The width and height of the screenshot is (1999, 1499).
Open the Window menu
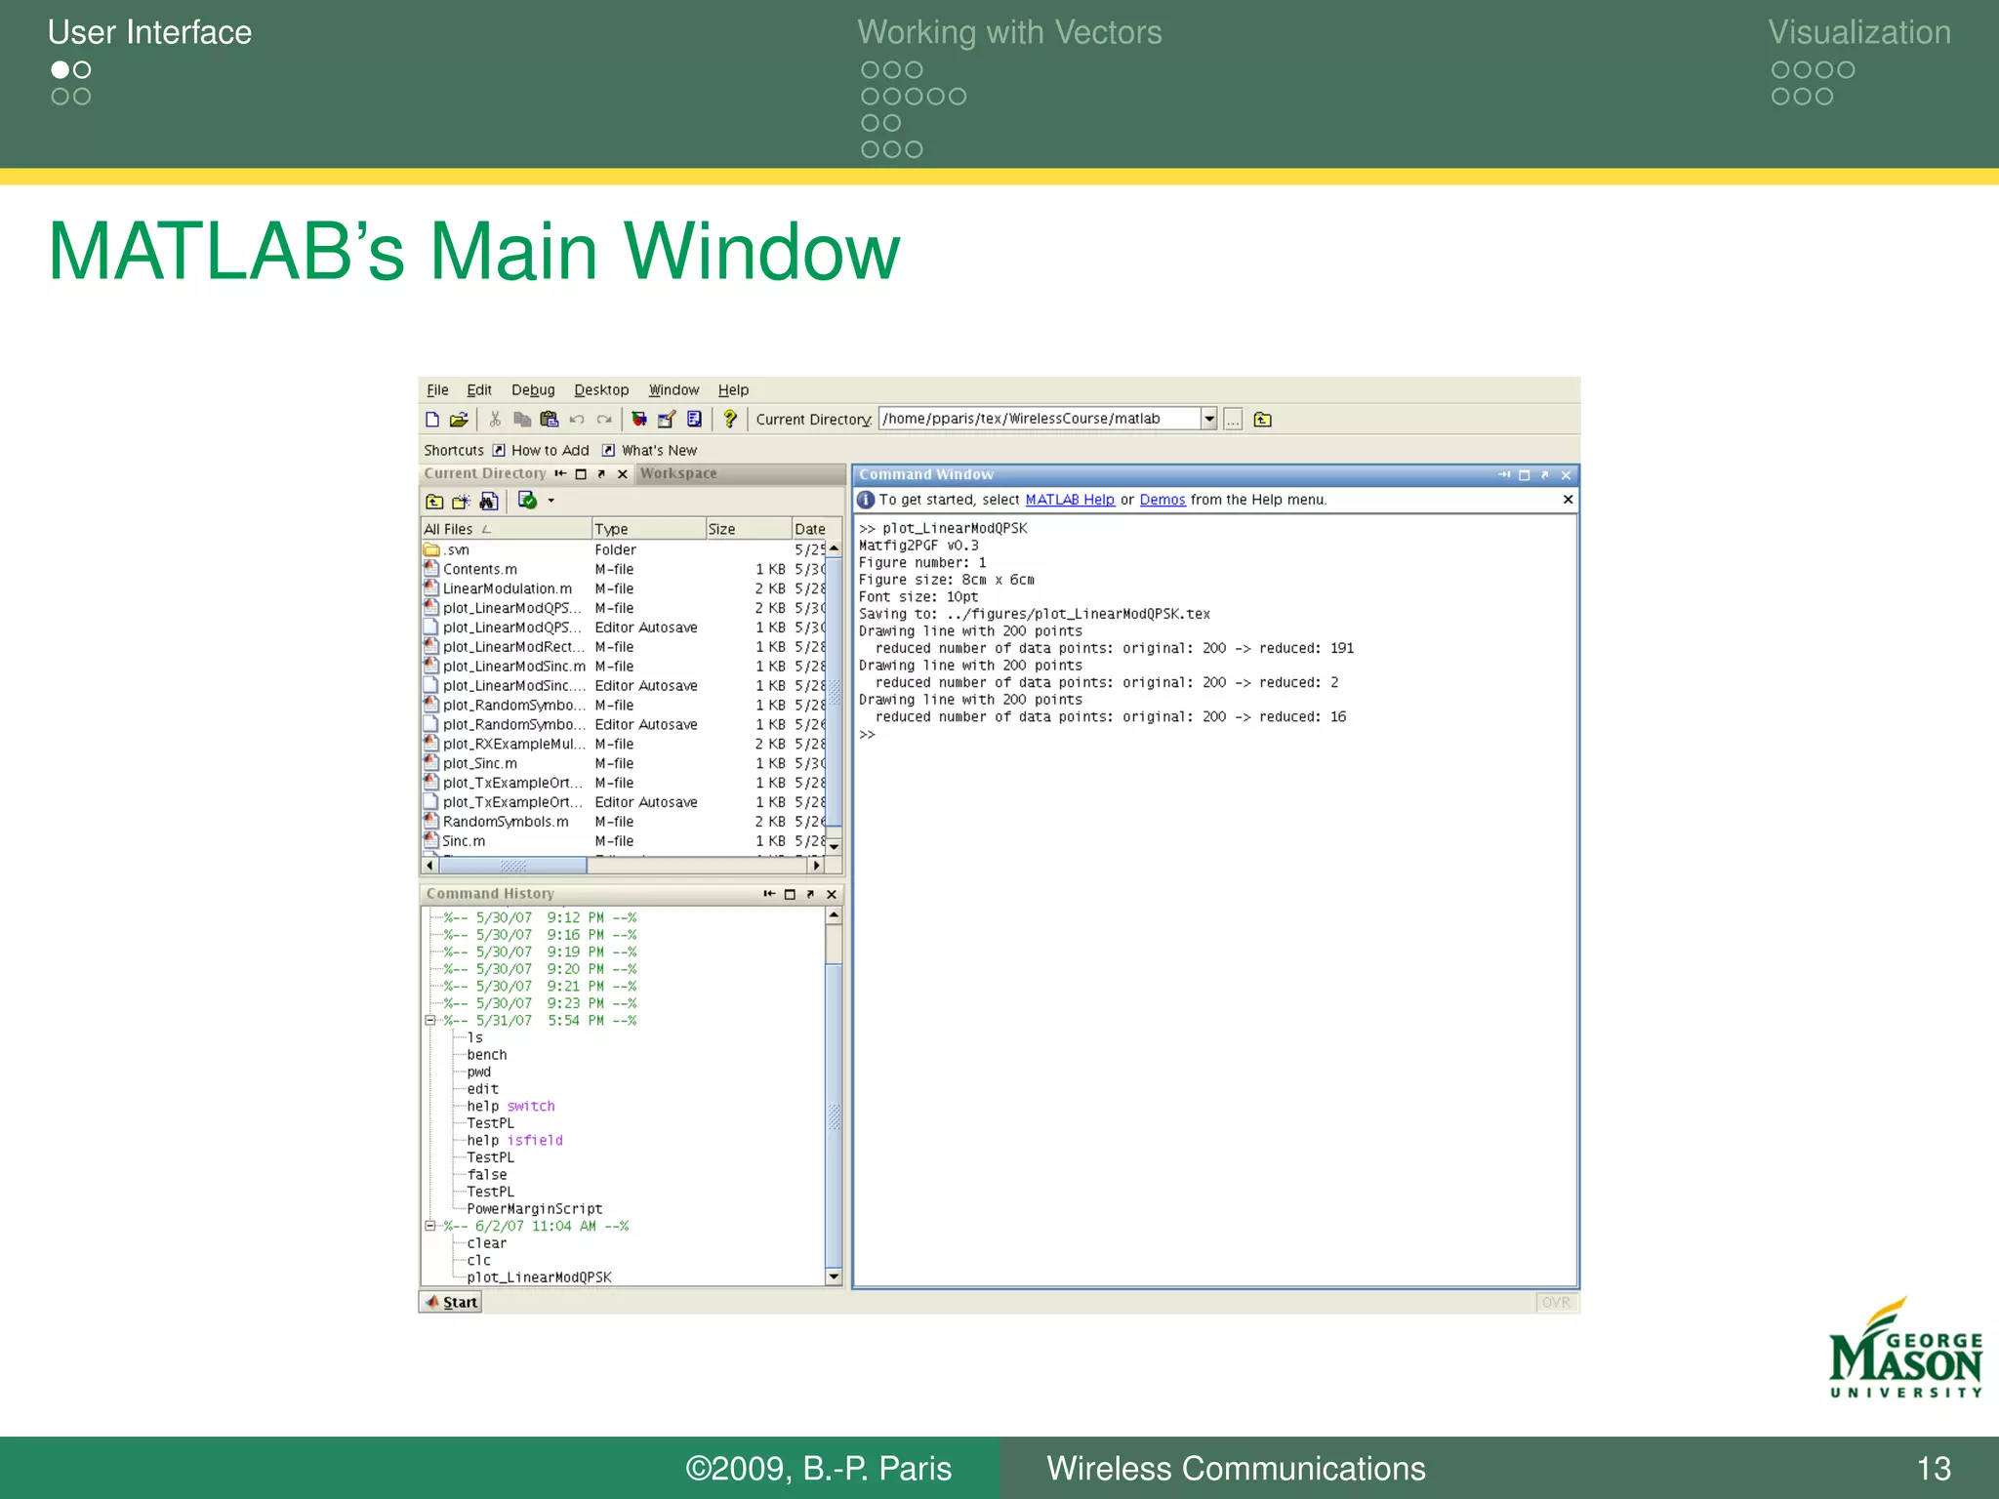(x=674, y=389)
